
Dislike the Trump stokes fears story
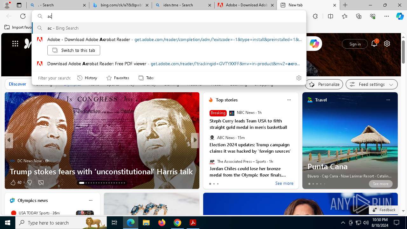pyautogui.click(x=30, y=183)
